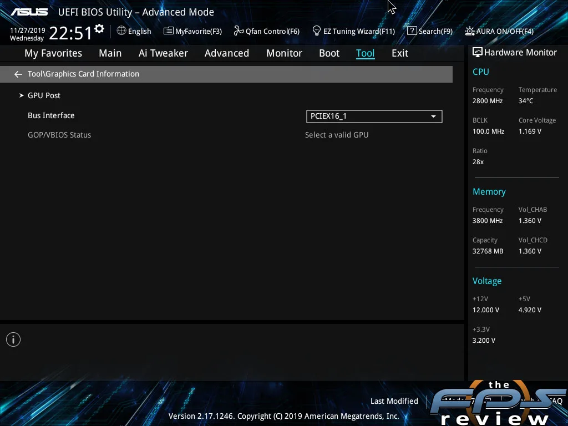568x426 pixels.
Task: Expand the GPU Post submenu arrow
Action: pyautogui.click(x=22, y=95)
